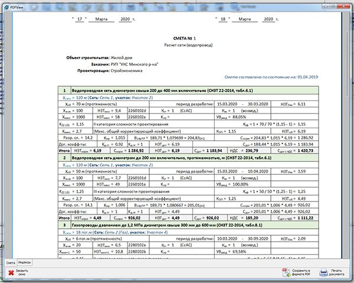This screenshot has height=283, width=354.
Task: Close the PDFView window from the title bar
Action: coord(343,6)
